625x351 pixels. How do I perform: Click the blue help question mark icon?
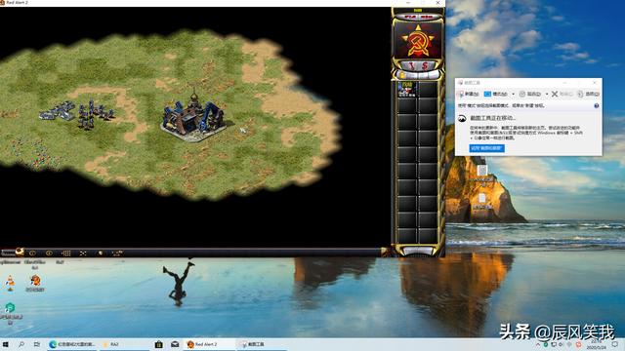pyautogui.click(x=597, y=105)
